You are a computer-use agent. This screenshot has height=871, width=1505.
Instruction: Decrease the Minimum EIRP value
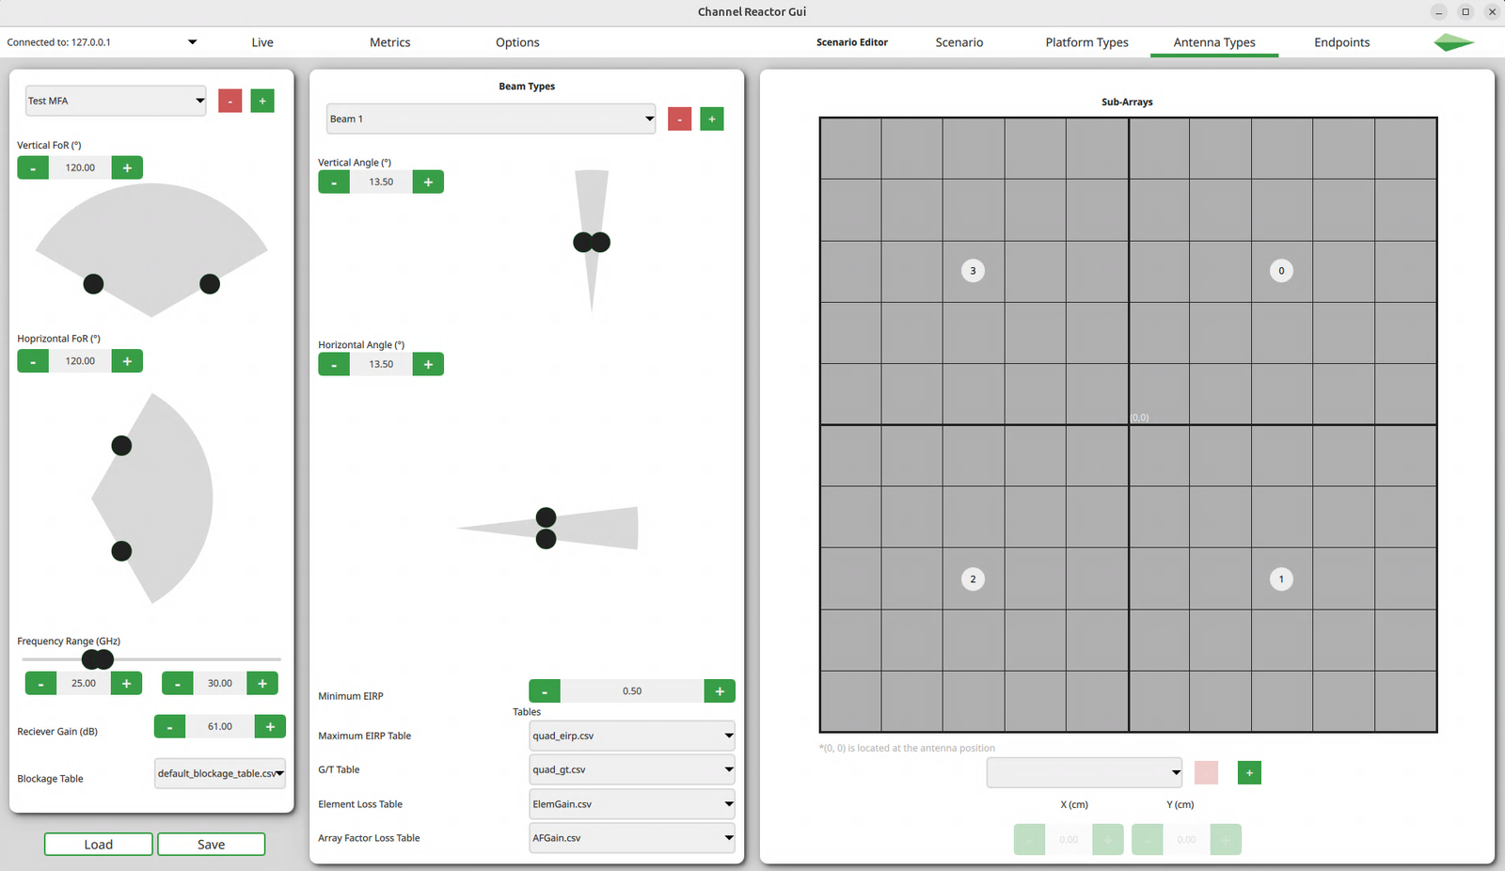544,690
